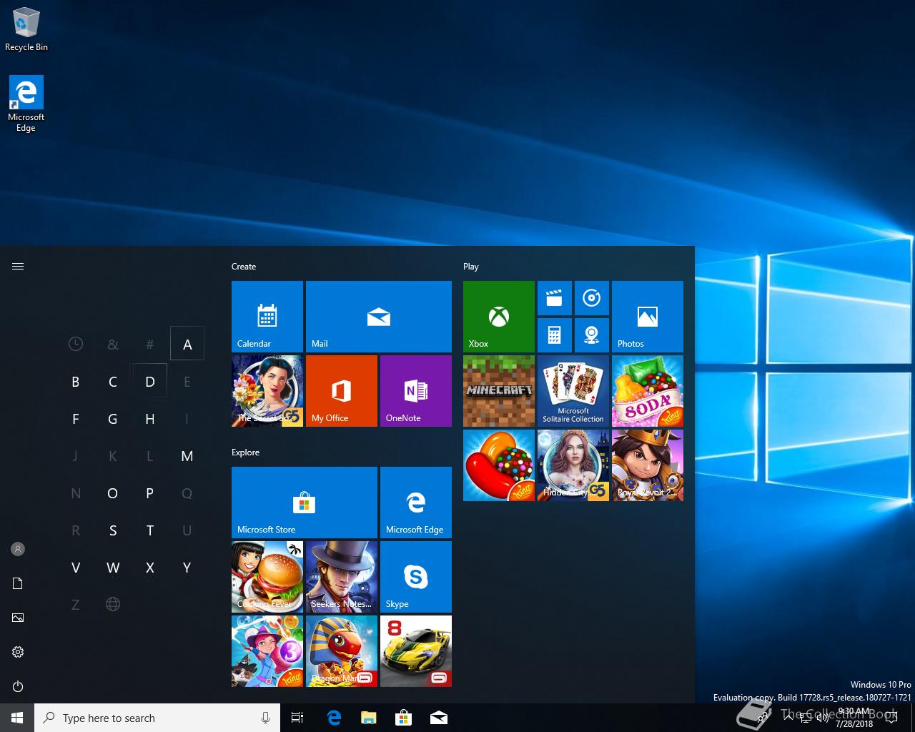Click the Create group header
This screenshot has height=732, width=915.
tap(244, 267)
